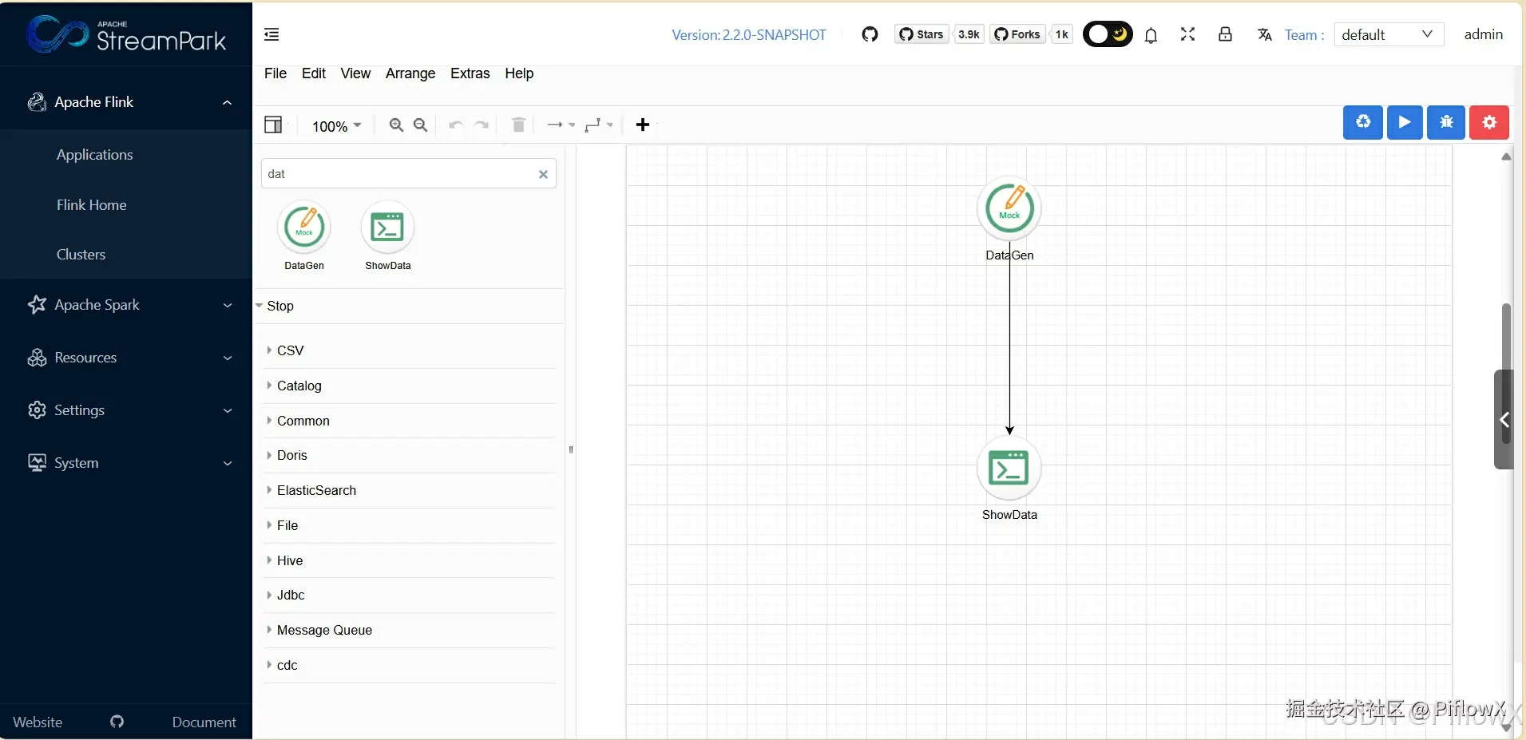
Task: Collapse the sidebar menu with the hamburger icon
Action: (x=272, y=34)
